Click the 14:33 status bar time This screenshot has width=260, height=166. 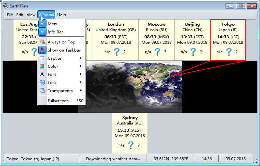(207, 159)
